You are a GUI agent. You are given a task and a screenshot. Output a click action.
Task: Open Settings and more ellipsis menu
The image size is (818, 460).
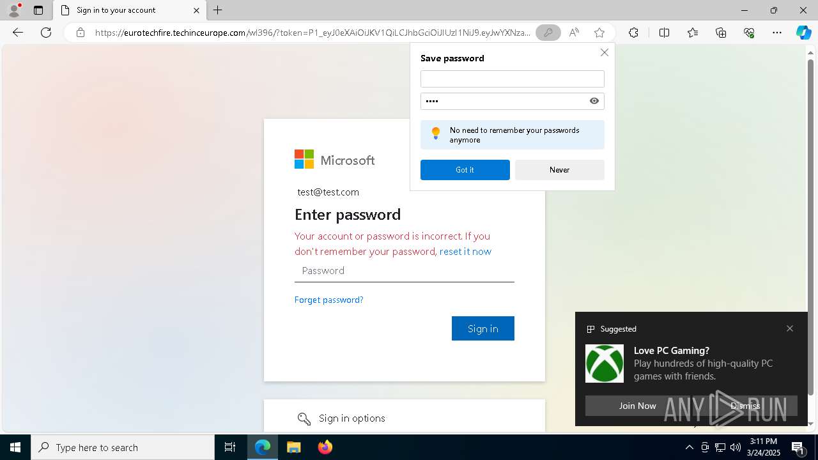pyautogui.click(x=777, y=33)
